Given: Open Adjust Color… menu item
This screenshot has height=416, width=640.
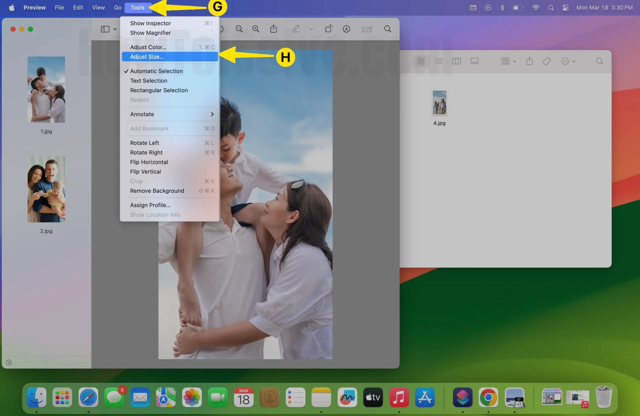Looking at the screenshot, I should 170,47.
